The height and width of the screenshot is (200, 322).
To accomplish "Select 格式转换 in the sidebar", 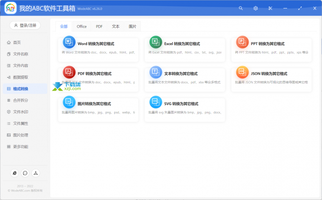I will (x=25, y=89).
